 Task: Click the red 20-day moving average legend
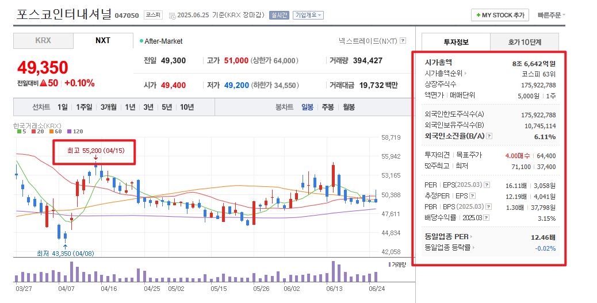pyautogui.click(x=38, y=131)
